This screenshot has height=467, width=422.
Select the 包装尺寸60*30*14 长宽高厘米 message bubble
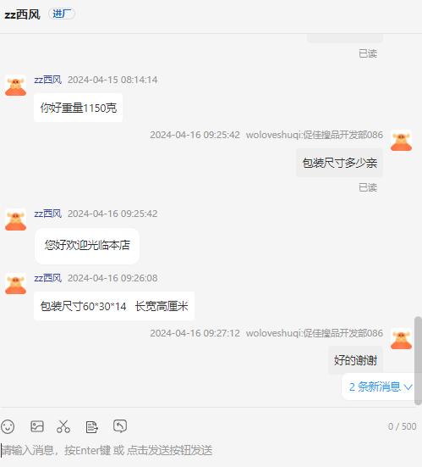pos(114,306)
